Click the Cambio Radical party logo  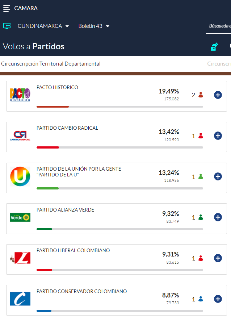[20, 136]
